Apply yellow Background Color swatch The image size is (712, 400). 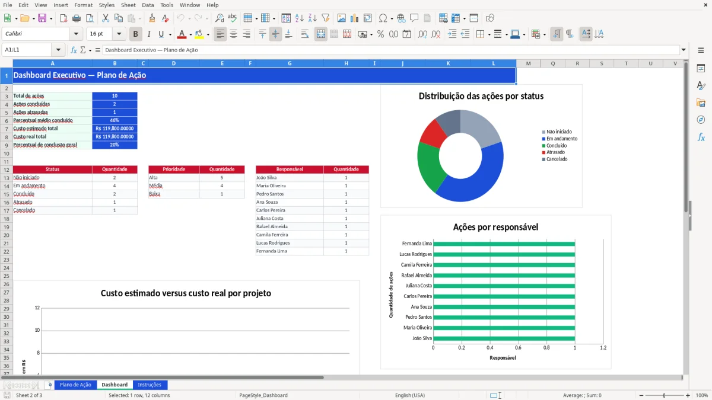199,34
